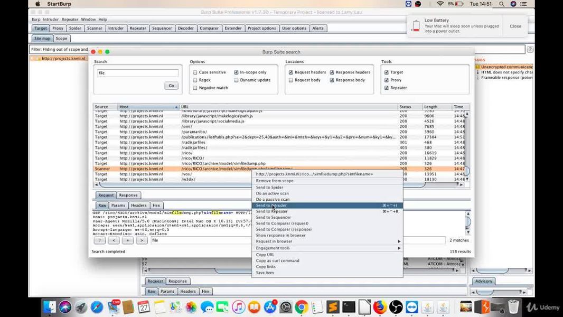The height and width of the screenshot is (317, 563).
Task: Uncheck Request headers location
Action: click(291, 72)
